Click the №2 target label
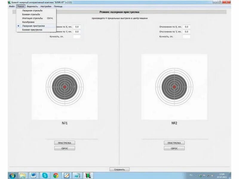239x179 pixels. (174, 123)
